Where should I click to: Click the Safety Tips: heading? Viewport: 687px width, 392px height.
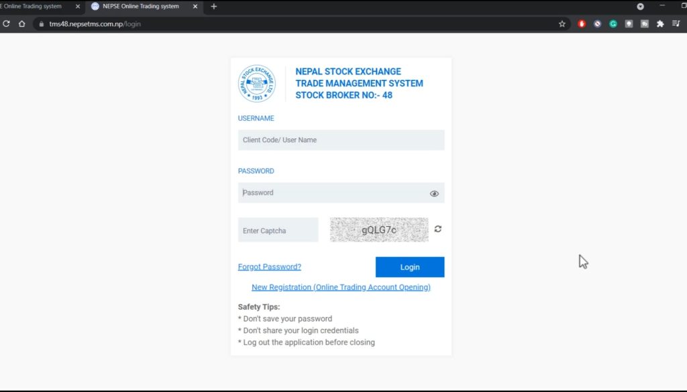coord(259,307)
